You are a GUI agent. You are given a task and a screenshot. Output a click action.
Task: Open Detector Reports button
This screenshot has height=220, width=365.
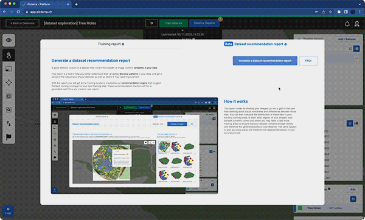204,23
